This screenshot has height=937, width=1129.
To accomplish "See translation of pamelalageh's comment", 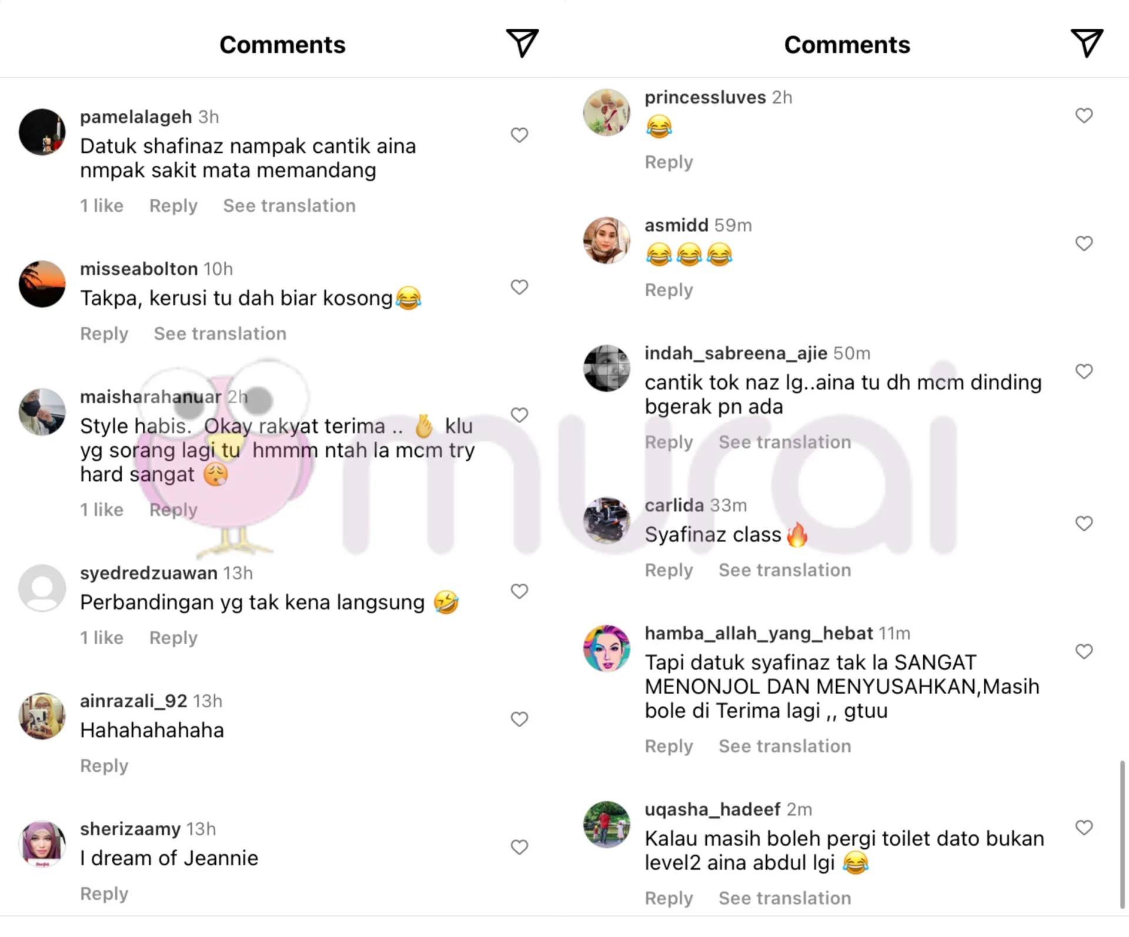I will pyautogui.click(x=289, y=206).
